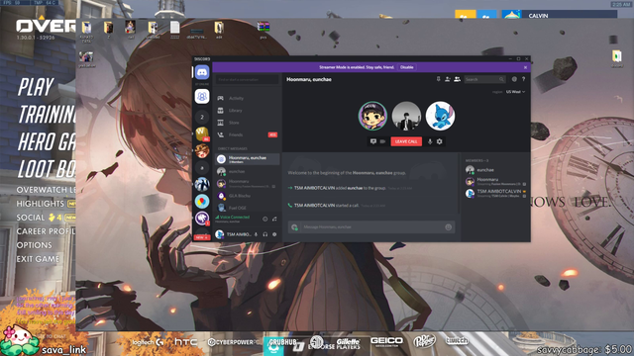Viewport: 634px width, 356px height.
Task: Open the Help question mark icon
Action: point(523,79)
